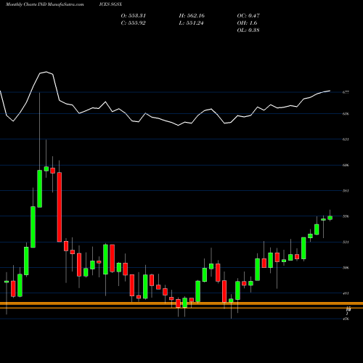Click the 677 price axis label
363x363 pixels.
(346, 92)
